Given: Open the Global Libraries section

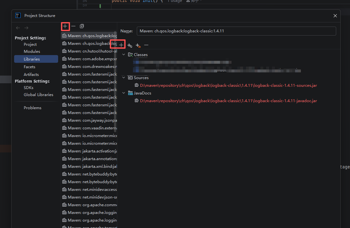Looking at the screenshot, I should [39, 95].
